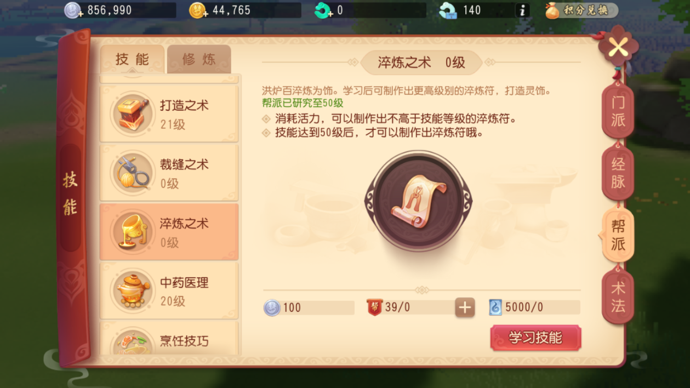
Task: Click the 学习技能 button
Action: 535,338
